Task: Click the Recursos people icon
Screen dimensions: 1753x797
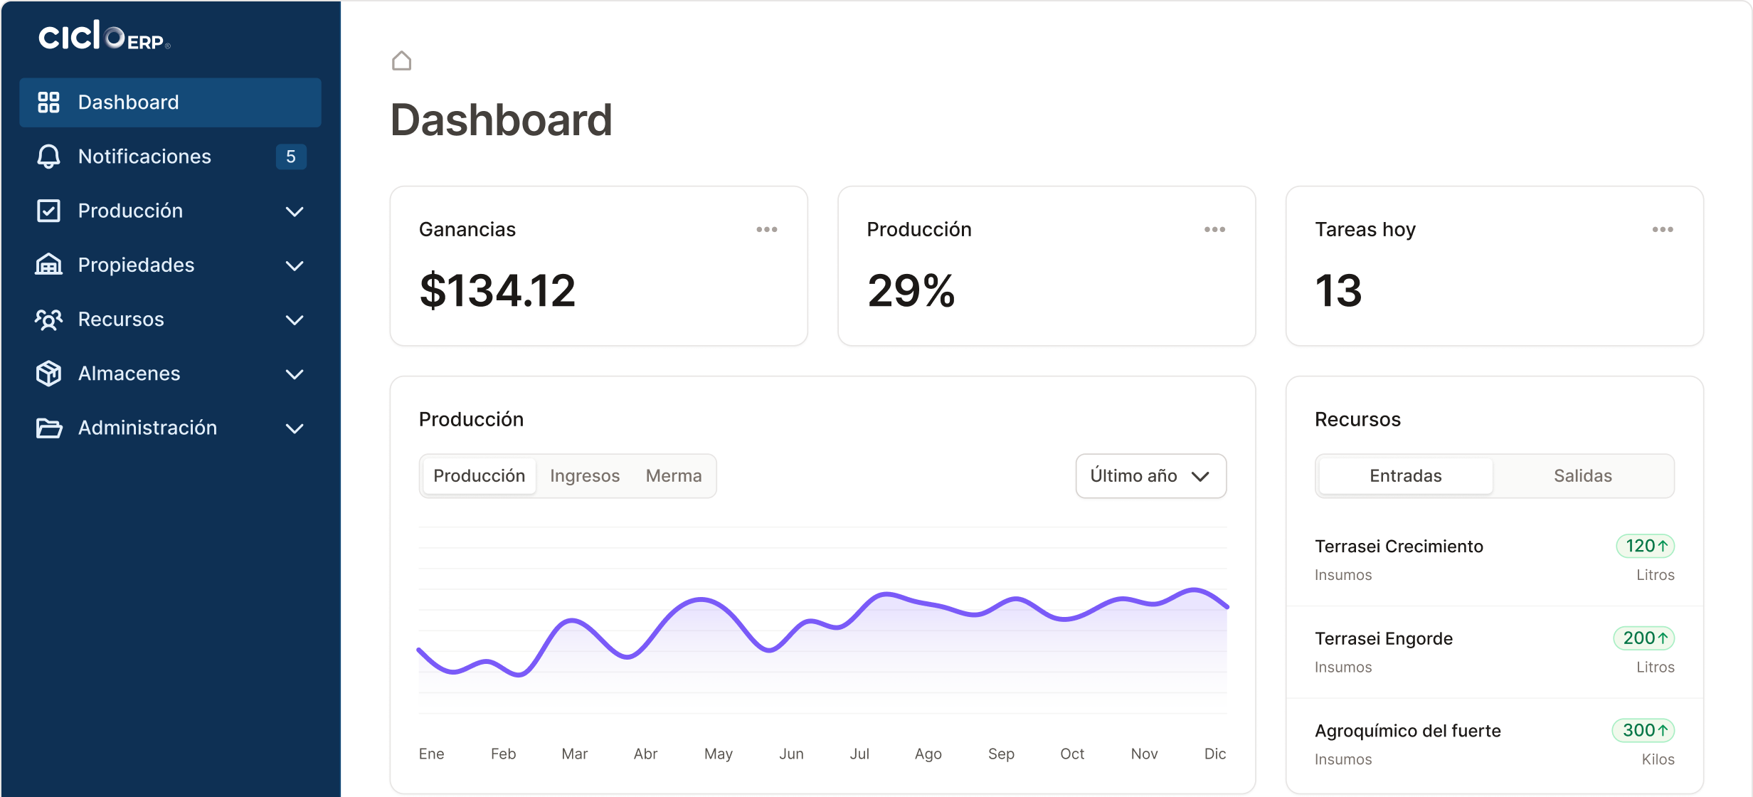Action: 48,320
